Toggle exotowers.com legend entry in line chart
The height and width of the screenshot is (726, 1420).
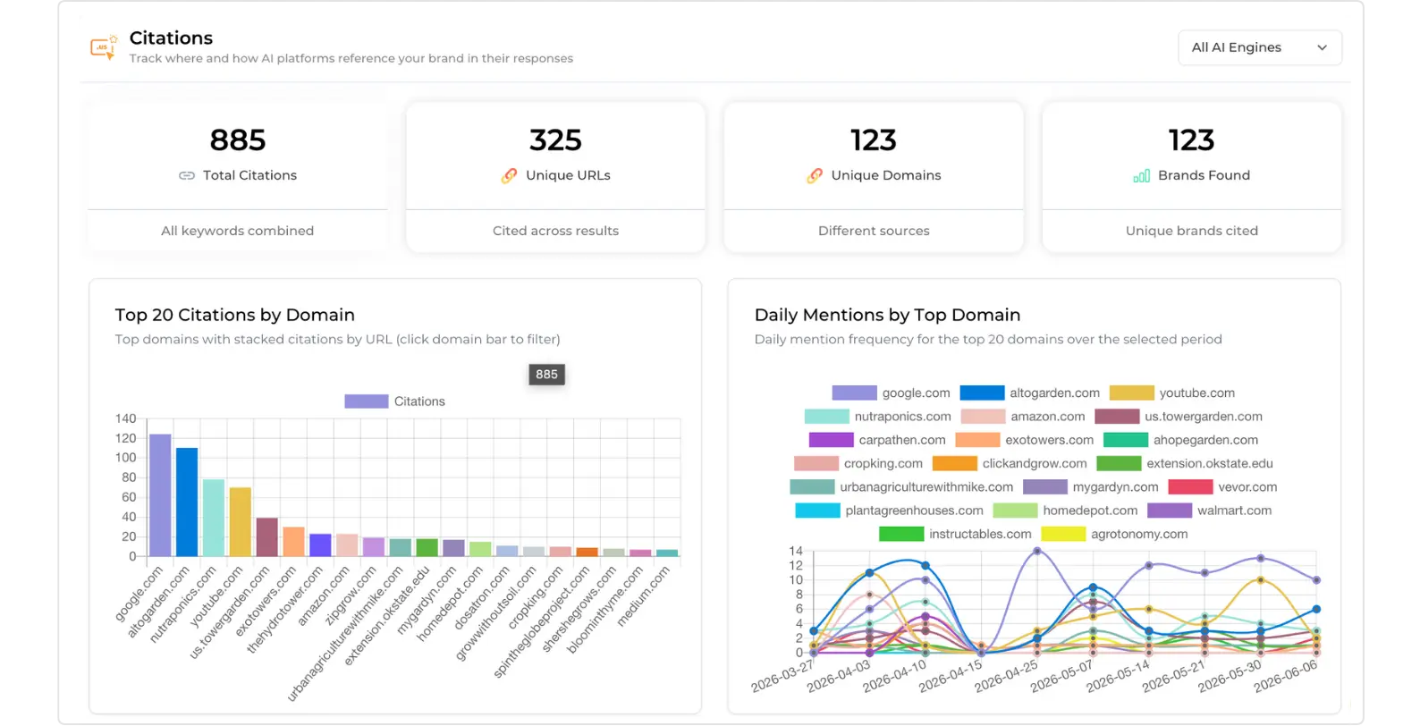point(1025,440)
